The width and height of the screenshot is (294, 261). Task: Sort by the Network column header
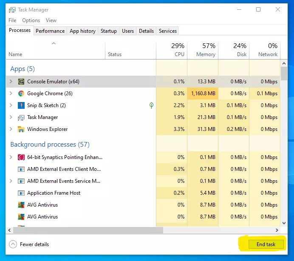(x=265, y=50)
